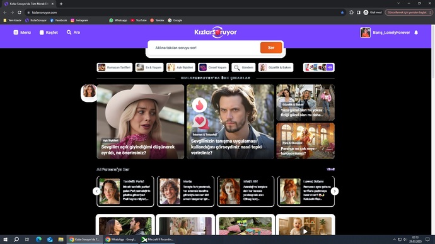The width and height of the screenshot is (435, 244).
Task: Select the Güzellik & Bakım category
Action: [x=275, y=67]
